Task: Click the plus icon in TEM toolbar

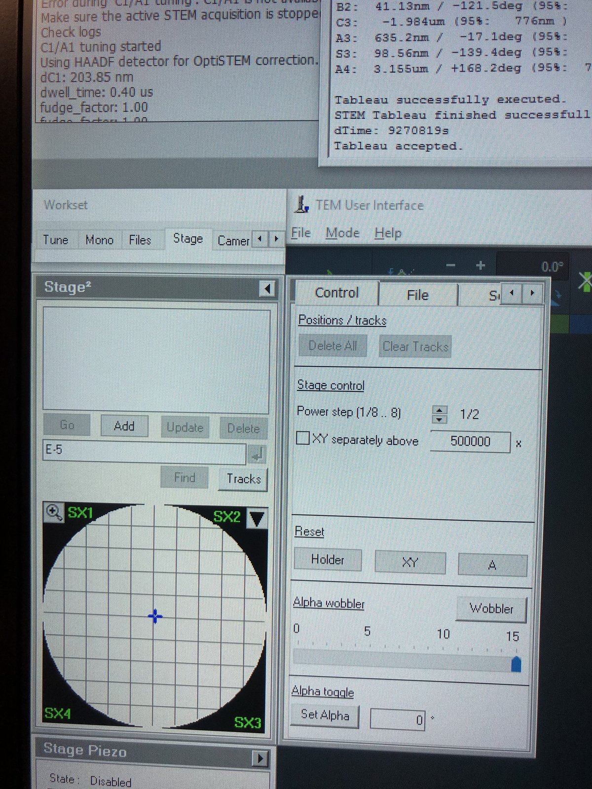Action: [480, 266]
